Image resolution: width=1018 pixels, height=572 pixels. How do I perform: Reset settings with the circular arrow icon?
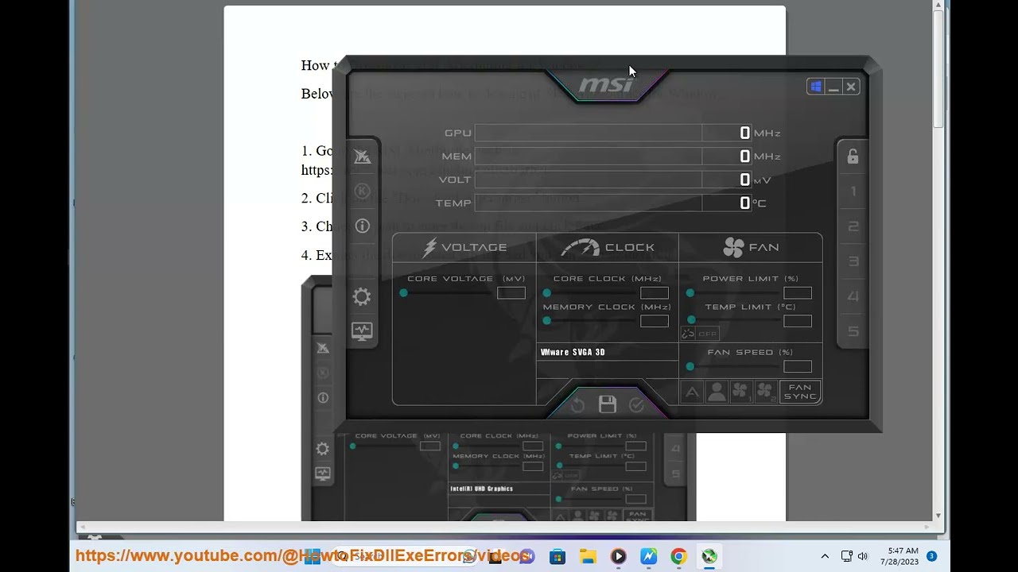[577, 406]
